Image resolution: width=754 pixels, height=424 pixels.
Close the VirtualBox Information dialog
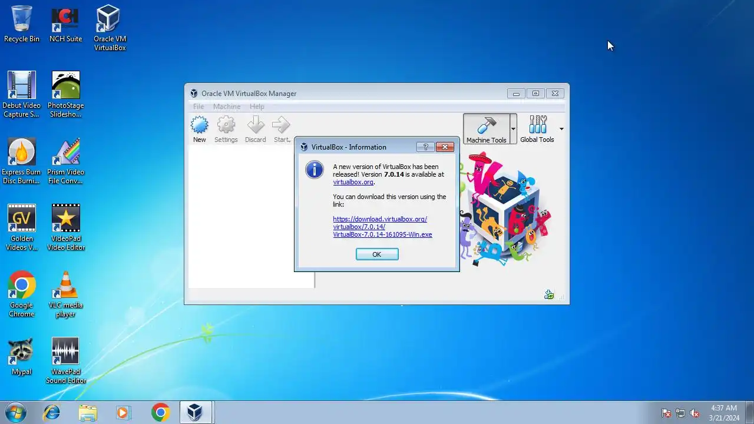[x=445, y=147]
